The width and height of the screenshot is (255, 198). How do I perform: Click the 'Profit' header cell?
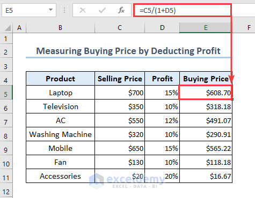coord(162,79)
